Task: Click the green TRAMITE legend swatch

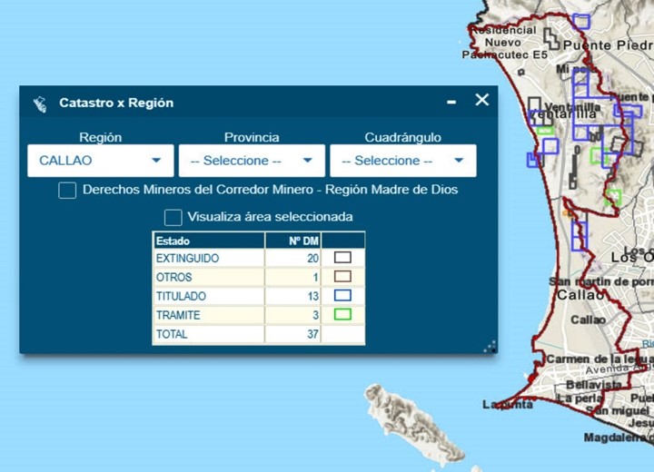Action: pyautogui.click(x=342, y=315)
